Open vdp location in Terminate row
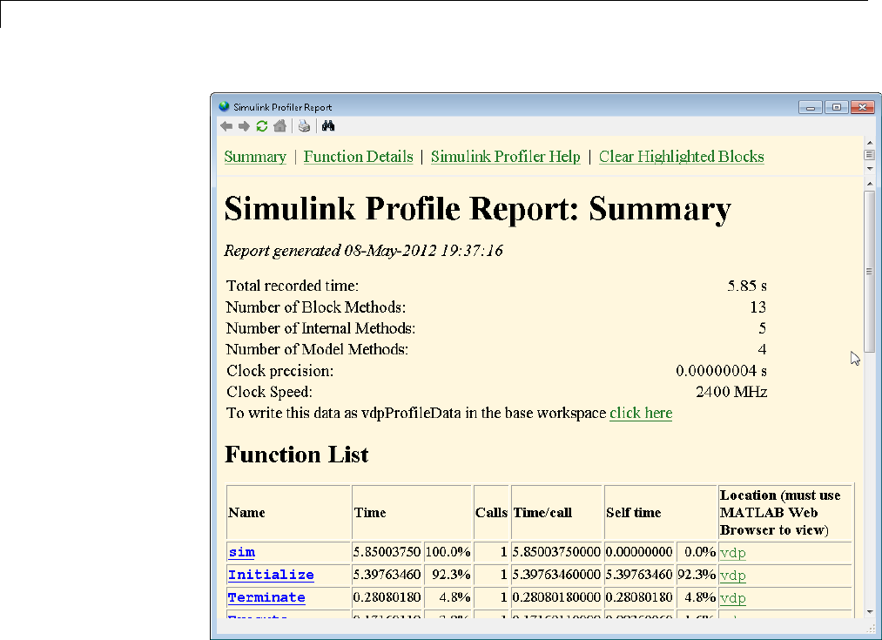Screen dimensions: 882x640 click(x=732, y=598)
